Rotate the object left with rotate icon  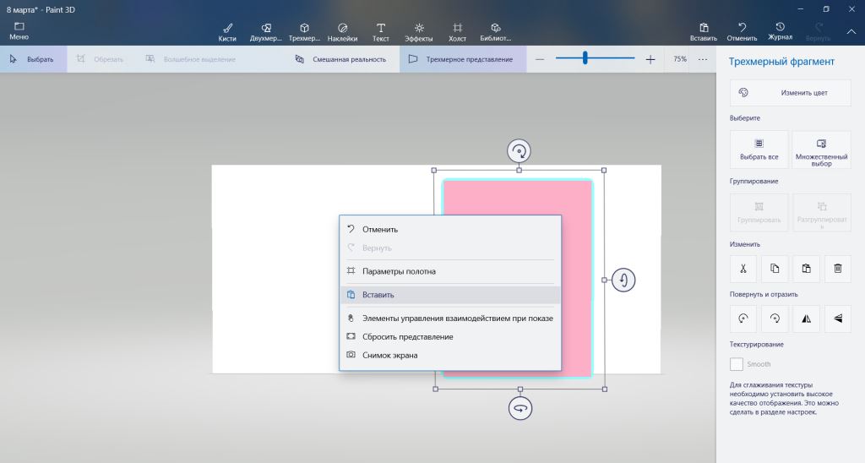click(743, 319)
